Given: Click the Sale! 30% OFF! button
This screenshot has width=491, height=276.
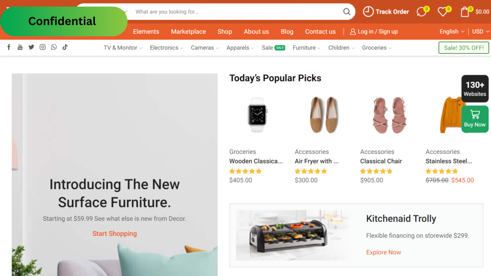Looking at the screenshot, I should [x=464, y=48].
